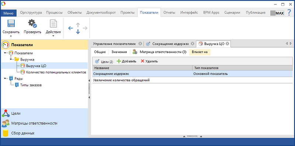Click the Удалить button
This screenshot has height=146, width=295.
click(149, 61)
